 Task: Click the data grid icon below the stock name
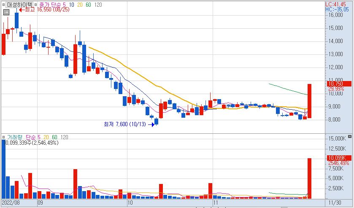tap(6, 12)
